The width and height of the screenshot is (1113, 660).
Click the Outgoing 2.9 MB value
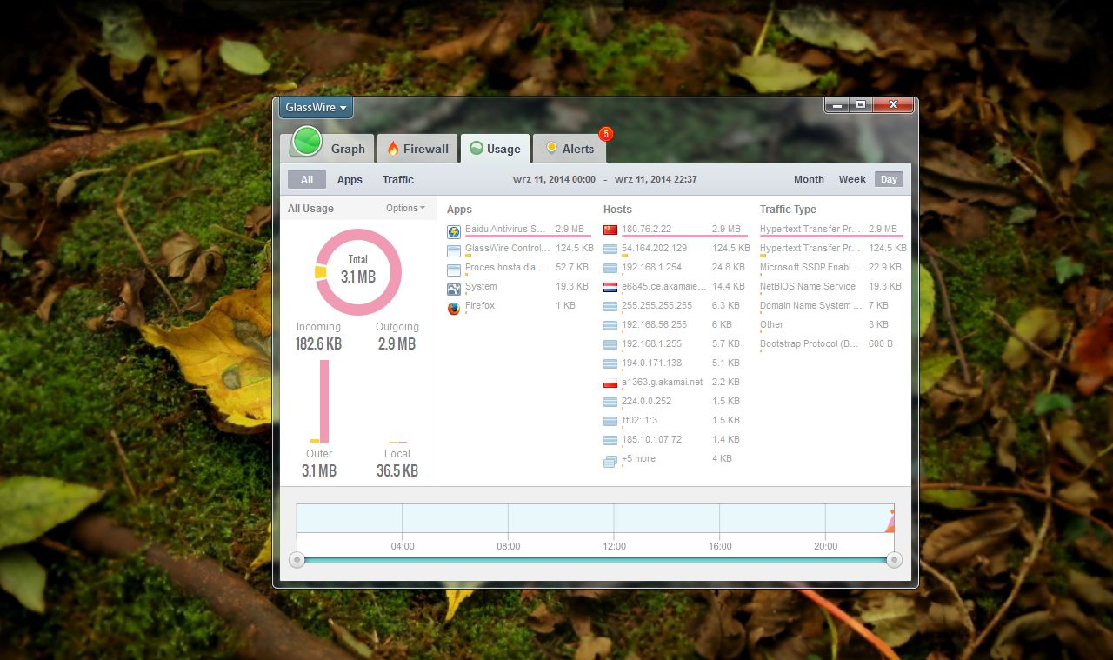[x=397, y=344]
